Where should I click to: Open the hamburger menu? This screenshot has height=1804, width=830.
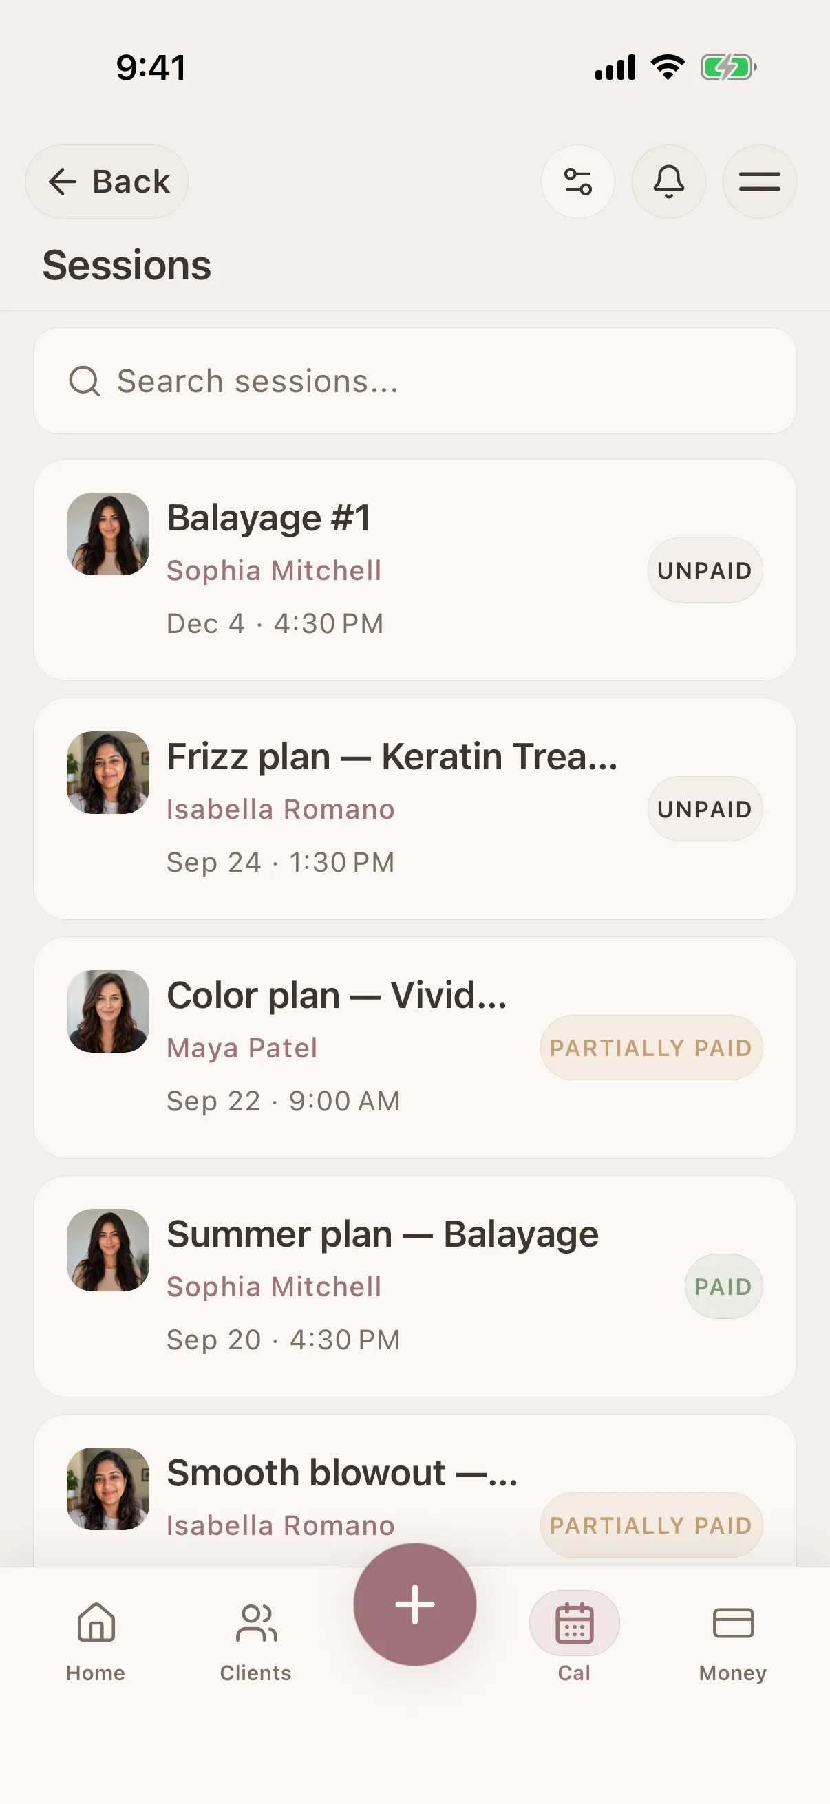(759, 182)
